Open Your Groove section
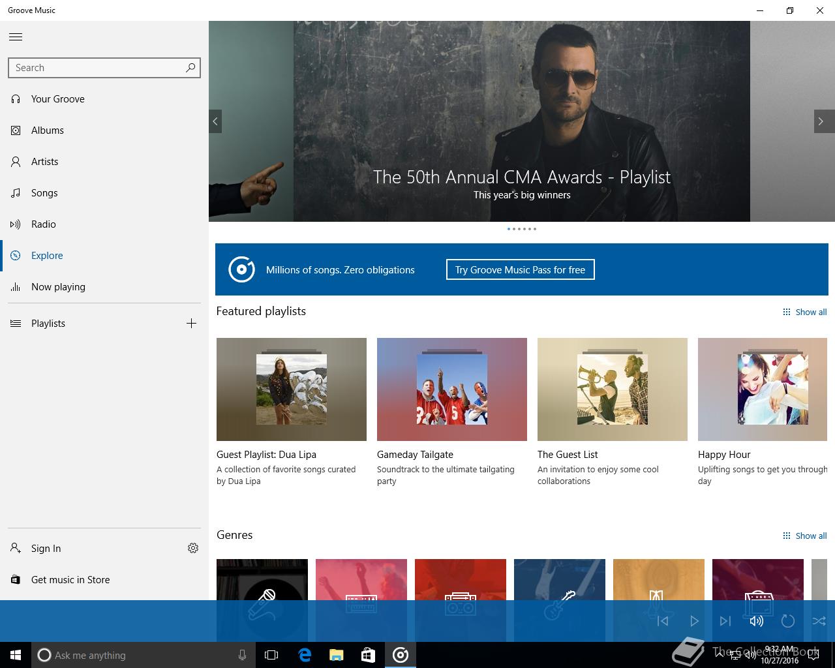This screenshot has height=668, width=835. point(104,99)
